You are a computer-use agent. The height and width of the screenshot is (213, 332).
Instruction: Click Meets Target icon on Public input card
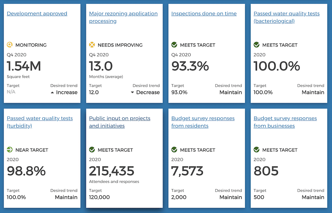[92, 150]
